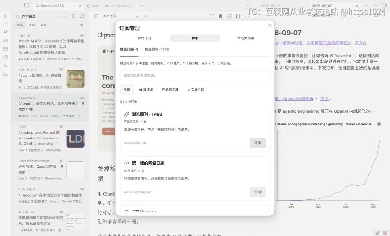Switch to 精选订阅 · 9 sub-tab
This screenshot has height=236, width=390.
click(x=129, y=49)
